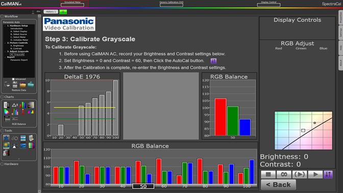Click the CIE chromaticity target diagram

[x=303, y=131]
